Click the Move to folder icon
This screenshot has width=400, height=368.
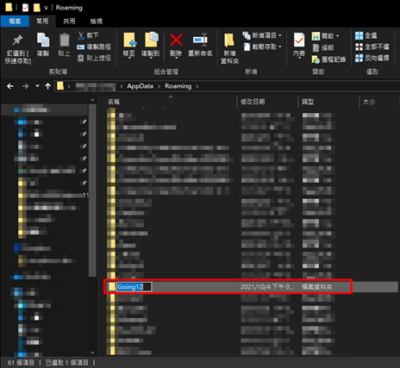129,40
